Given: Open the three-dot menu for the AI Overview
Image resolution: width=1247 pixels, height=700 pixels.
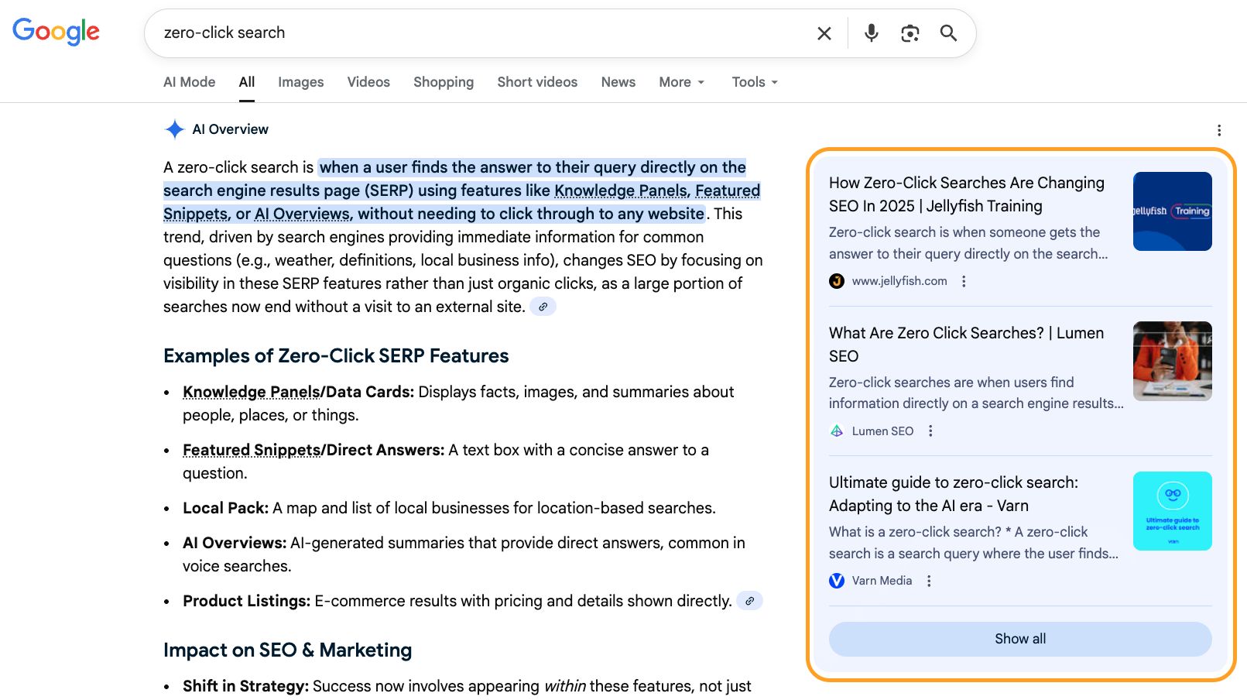Looking at the screenshot, I should pyautogui.click(x=1220, y=129).
